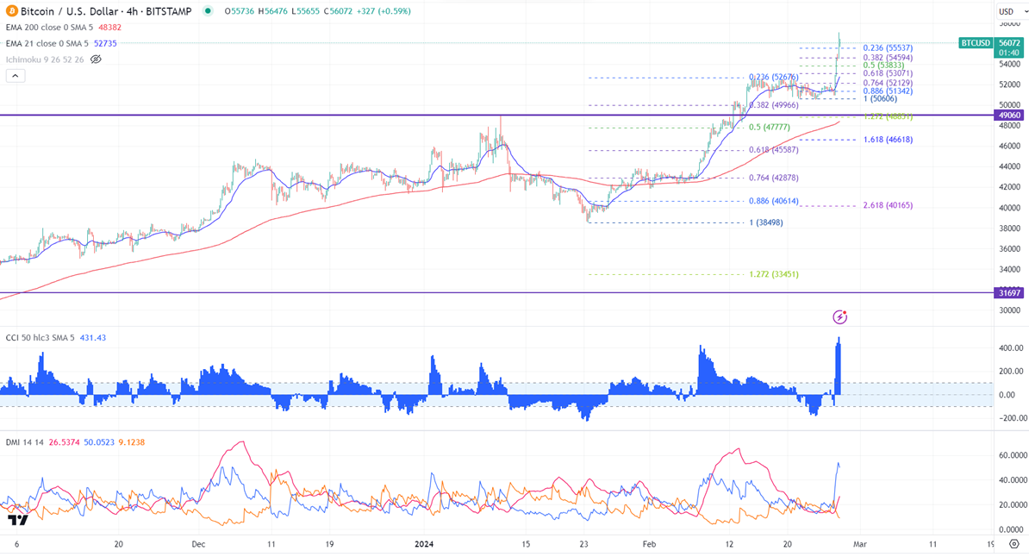This screenshot has height=557, width=1029.
Task: Click the purple 49060 price line label
Action: click(x=1009, y=115)
